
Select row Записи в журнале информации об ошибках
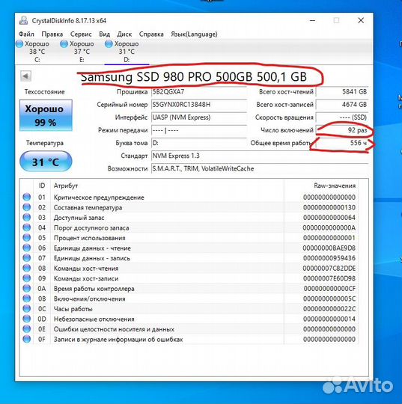[189, 339]
